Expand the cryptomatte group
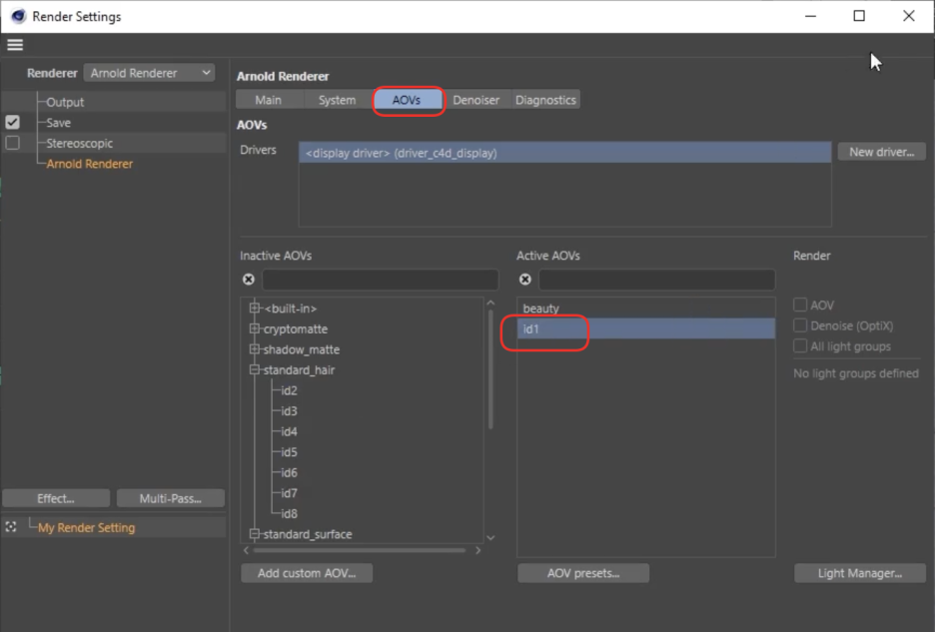The width and height of the screenshot is (935, 632). 255,328
